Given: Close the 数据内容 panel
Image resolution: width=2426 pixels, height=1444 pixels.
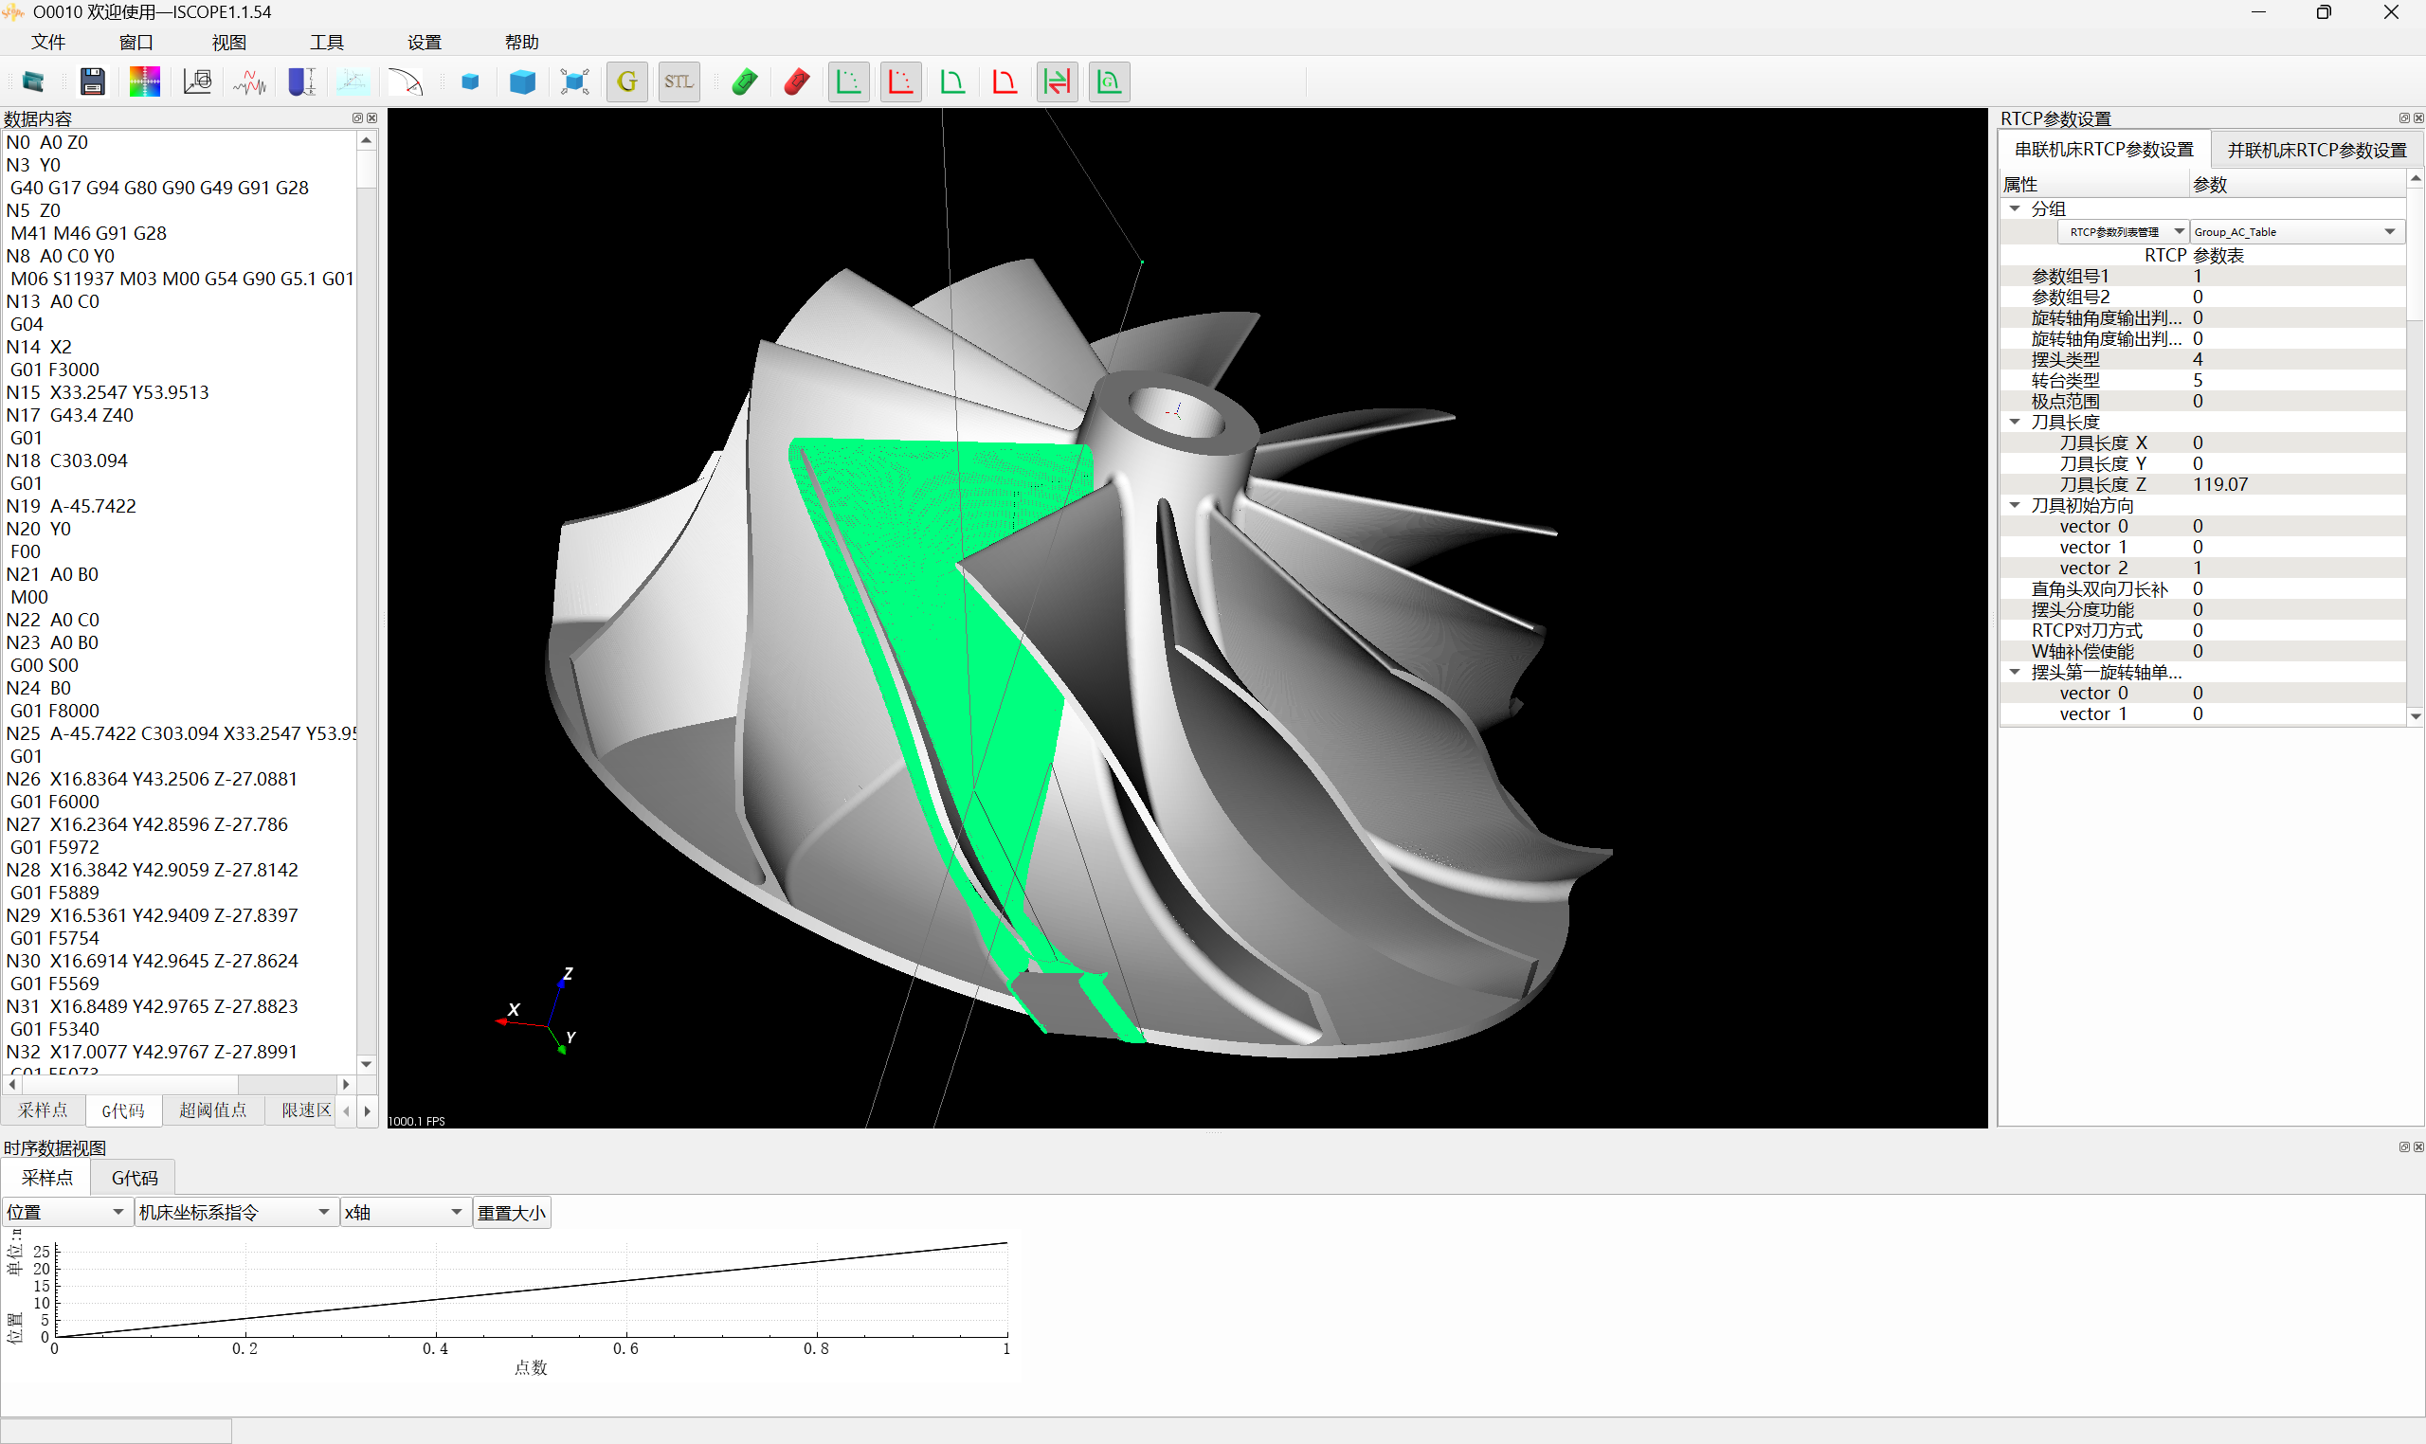Looking at the screenshot, I should tap(372, 118).
